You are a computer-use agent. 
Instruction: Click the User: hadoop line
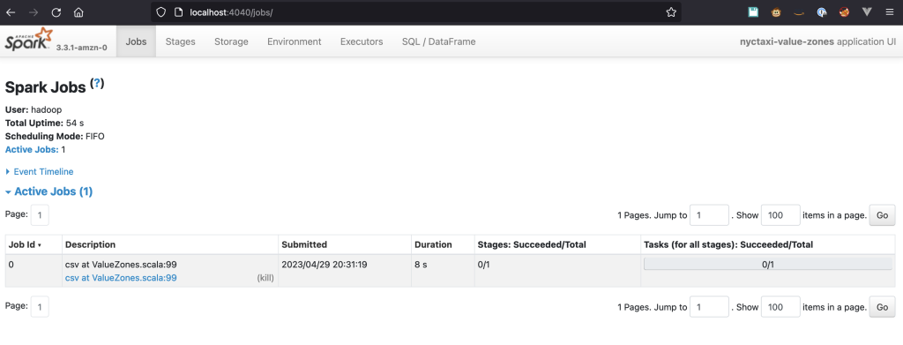[x=34, y=109]
